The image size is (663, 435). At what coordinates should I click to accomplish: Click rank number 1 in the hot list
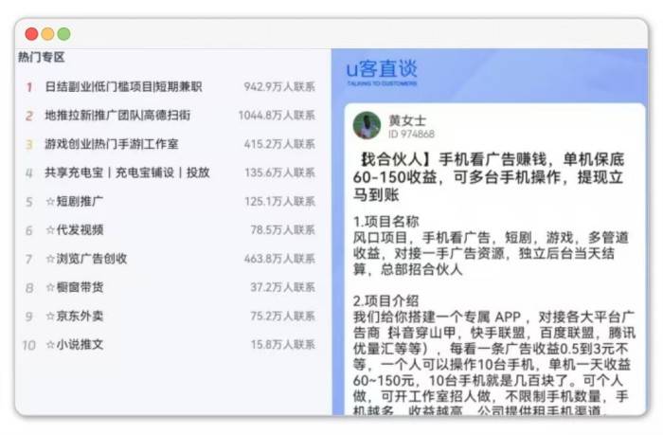tap(29, 87)
